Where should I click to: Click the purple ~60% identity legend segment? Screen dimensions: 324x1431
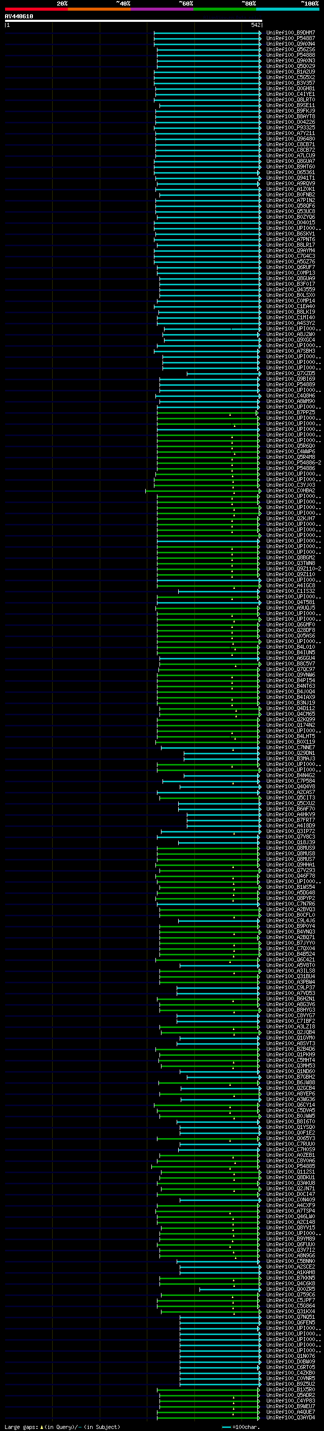163,9
